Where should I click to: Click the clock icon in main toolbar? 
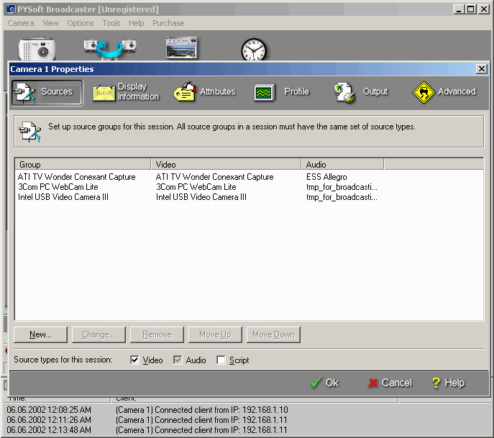(253, 50)
